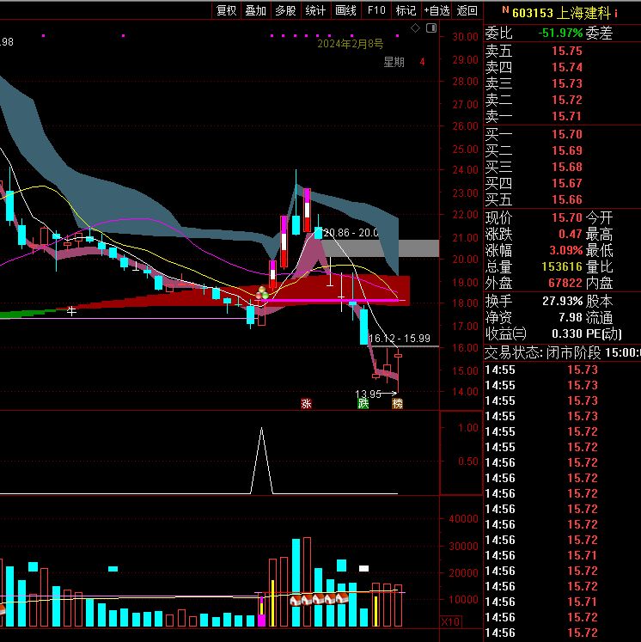Click the 13.95 low price label
This screenshot has width=641, height=642.
coord(368,394)
